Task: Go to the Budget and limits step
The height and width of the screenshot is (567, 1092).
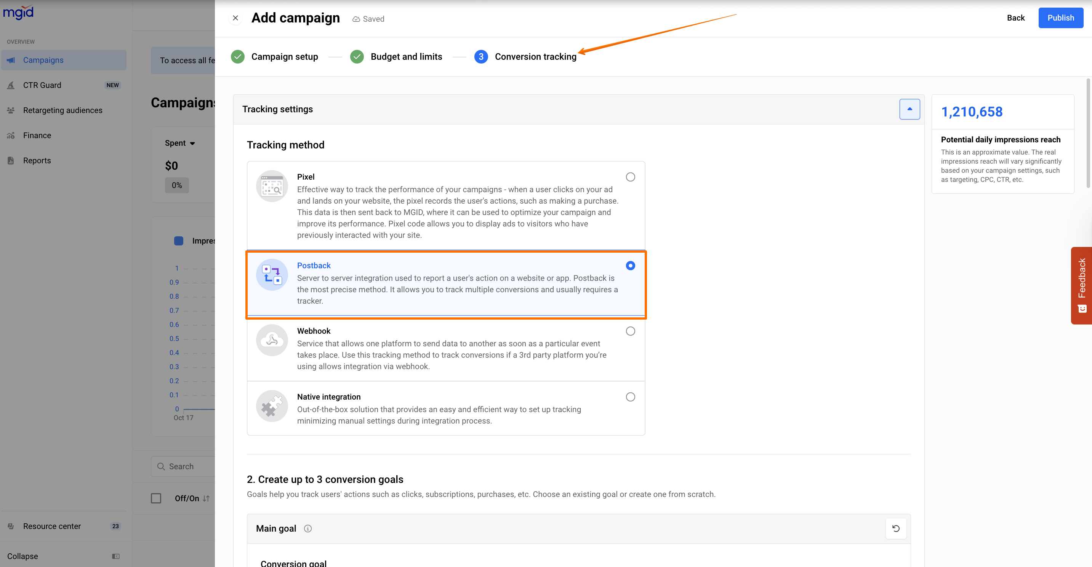Action: point(406,57)
